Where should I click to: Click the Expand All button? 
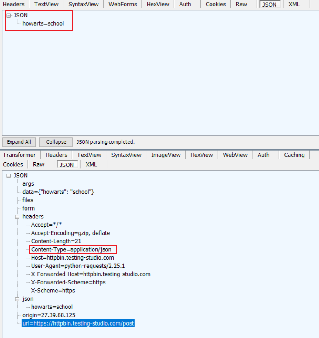click(19, 142)
